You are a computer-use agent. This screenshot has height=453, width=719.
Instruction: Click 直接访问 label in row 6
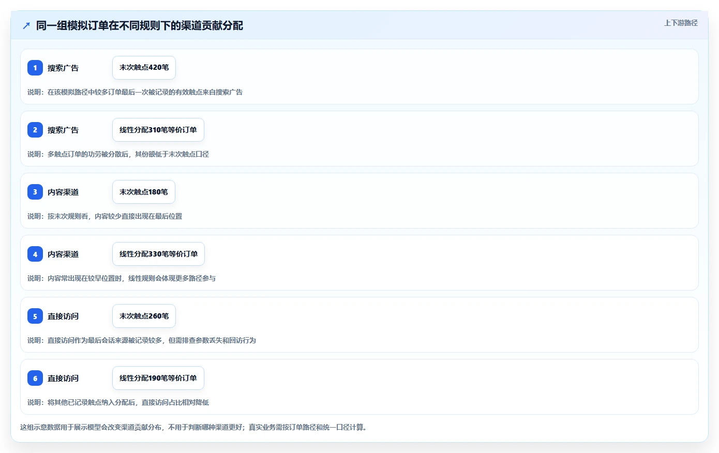63,378
